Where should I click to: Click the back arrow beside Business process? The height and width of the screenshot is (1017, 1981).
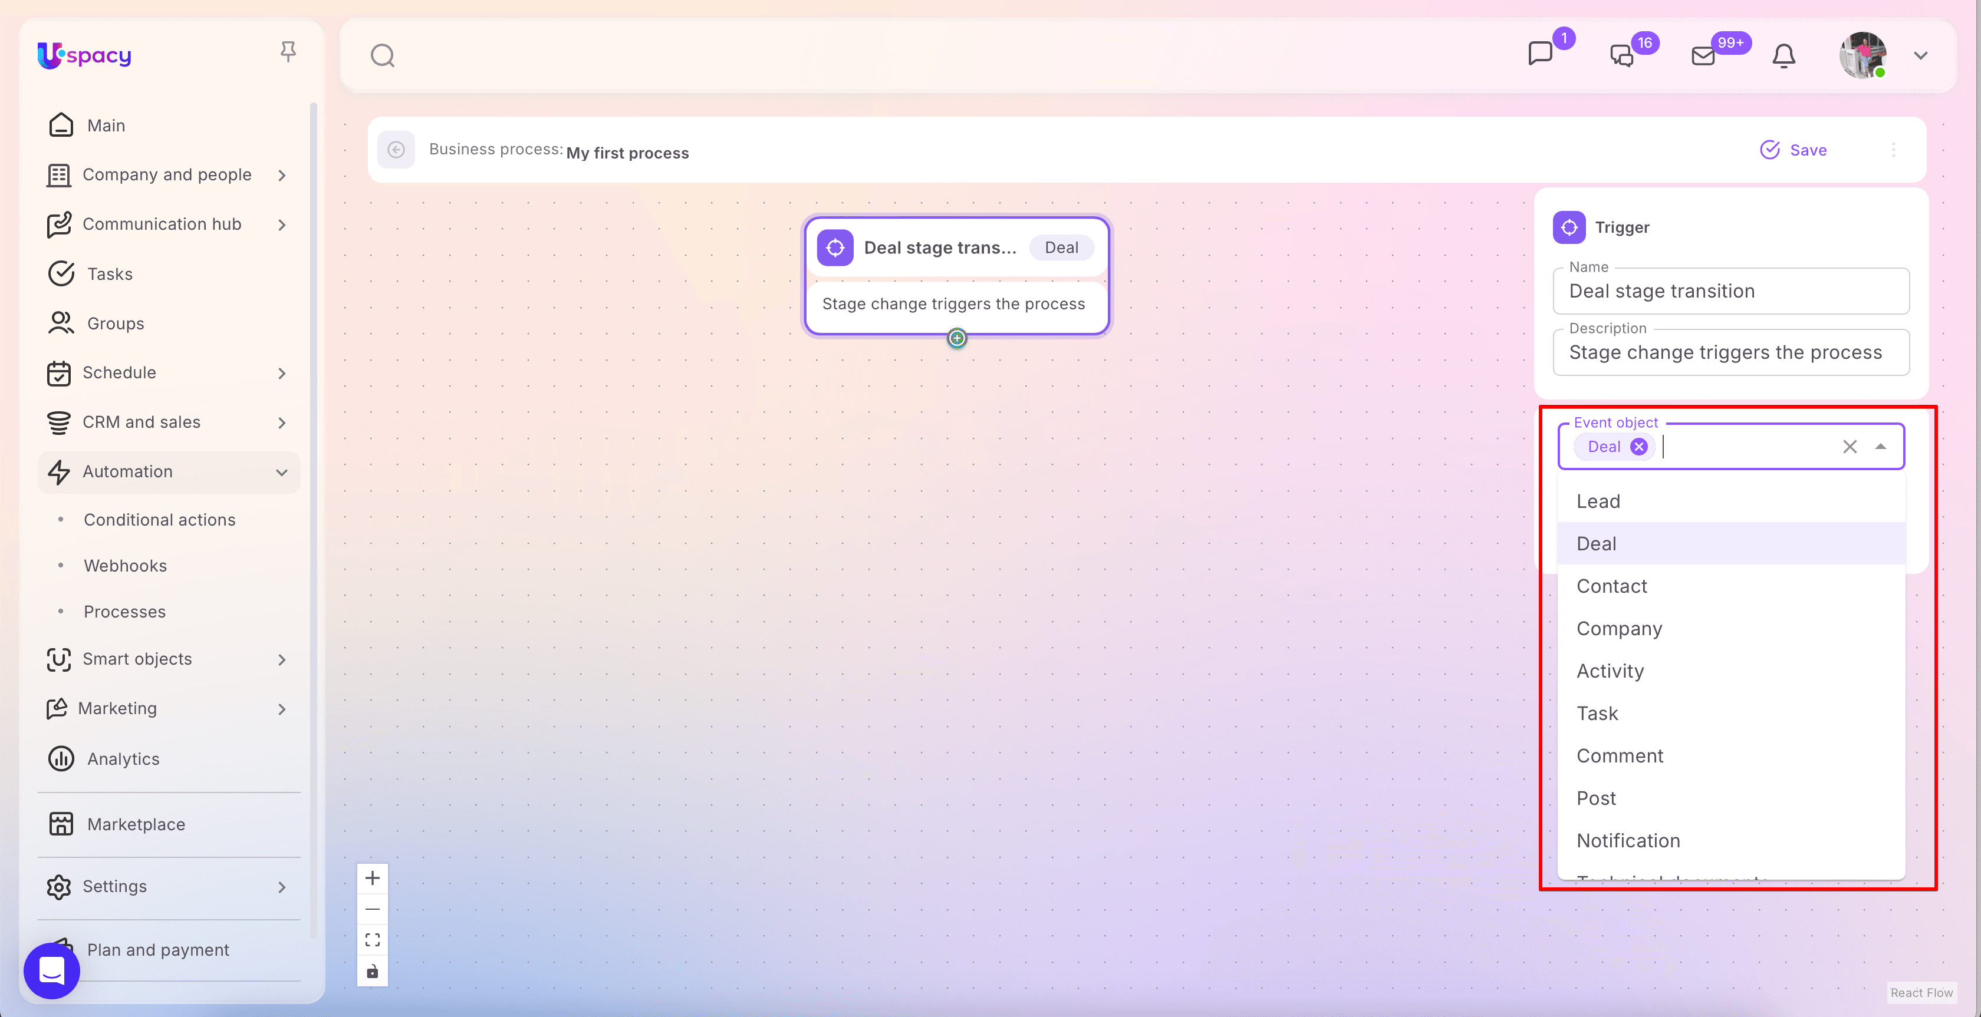click(x=396, y=150)
